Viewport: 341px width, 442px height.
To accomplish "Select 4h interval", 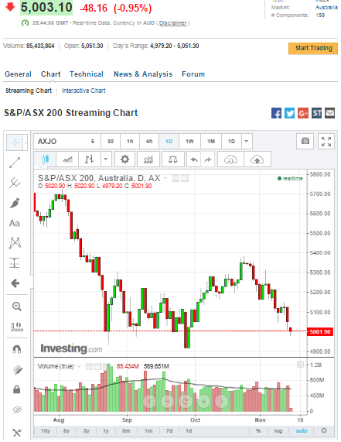I will coord(149,141).
